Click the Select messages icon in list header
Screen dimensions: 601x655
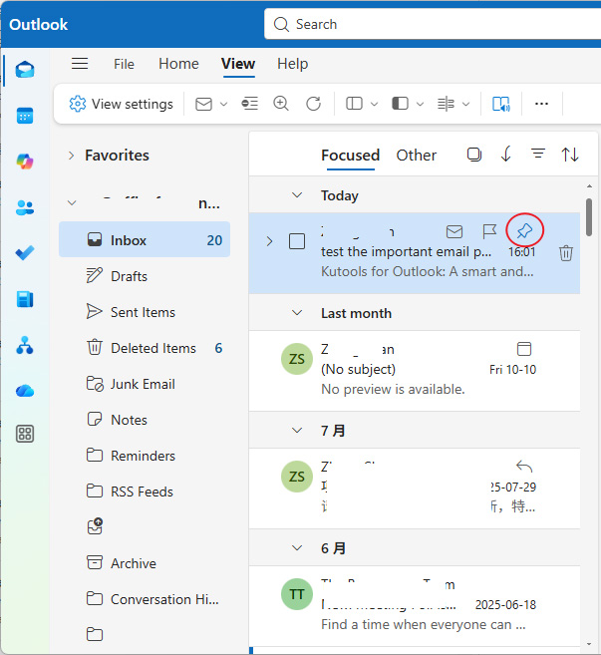pos(474,155)
